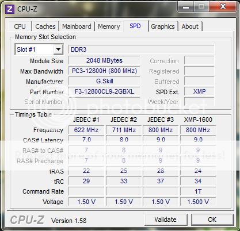The image size is (240, 231).
Task: Click the empty Serial Number field
Action: pyautogui.click(x=104, y=102)
